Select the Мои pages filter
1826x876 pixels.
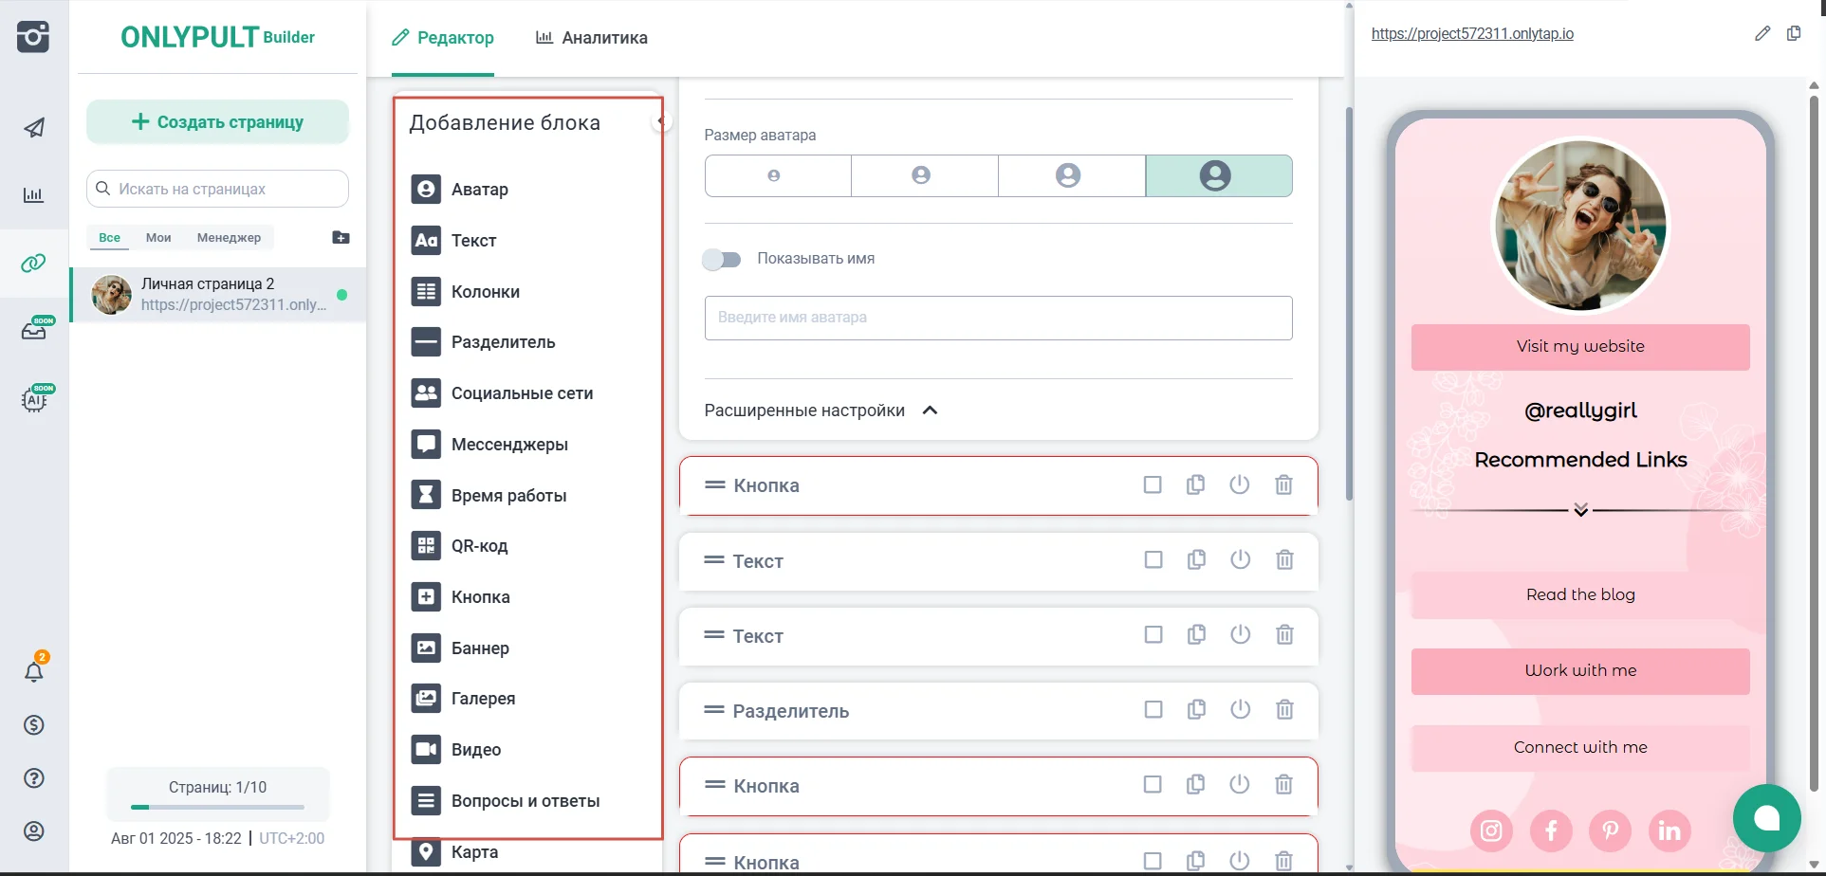pyautogui.click(x=158, y=237)
